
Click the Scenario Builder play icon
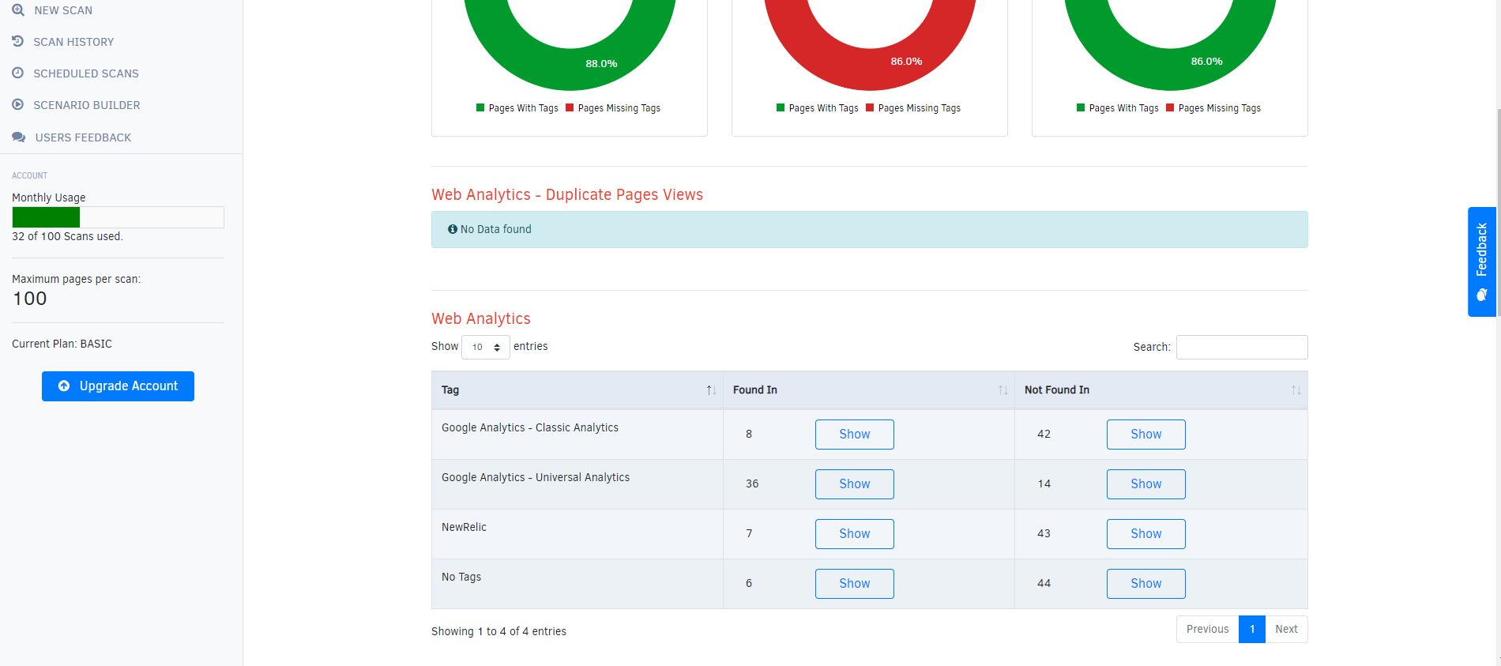18,104
